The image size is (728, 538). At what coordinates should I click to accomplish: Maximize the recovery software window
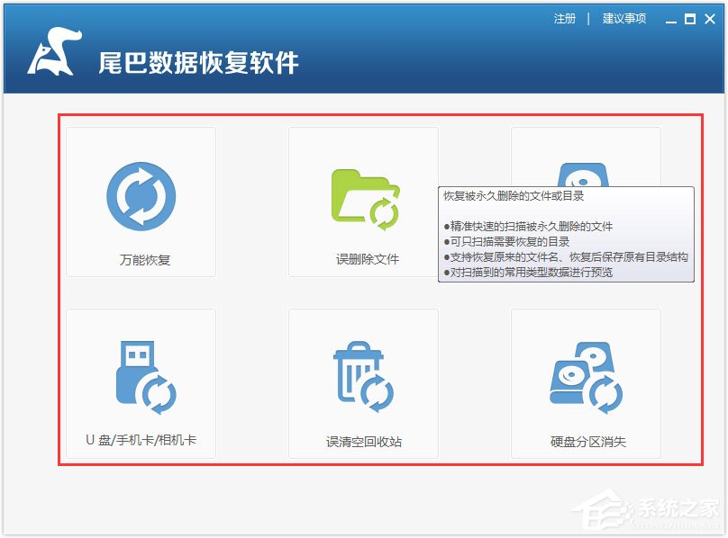[690, 19]
